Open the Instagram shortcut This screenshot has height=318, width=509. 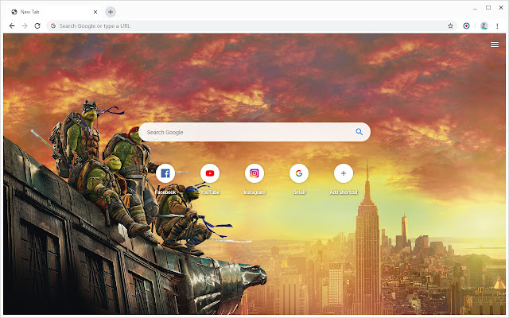click(x=254, y=173)
